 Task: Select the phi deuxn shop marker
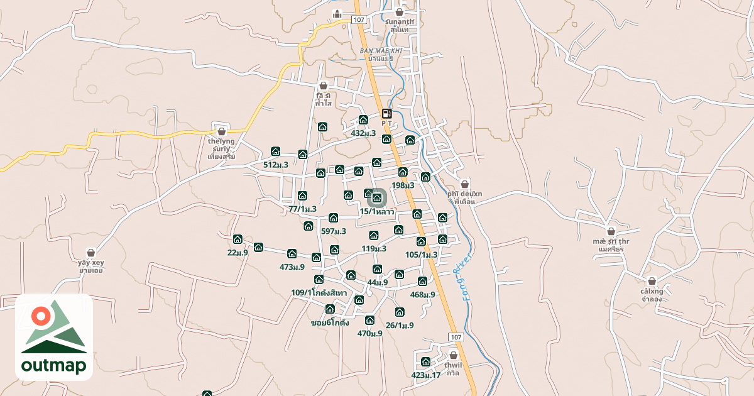tap(464, 184)
